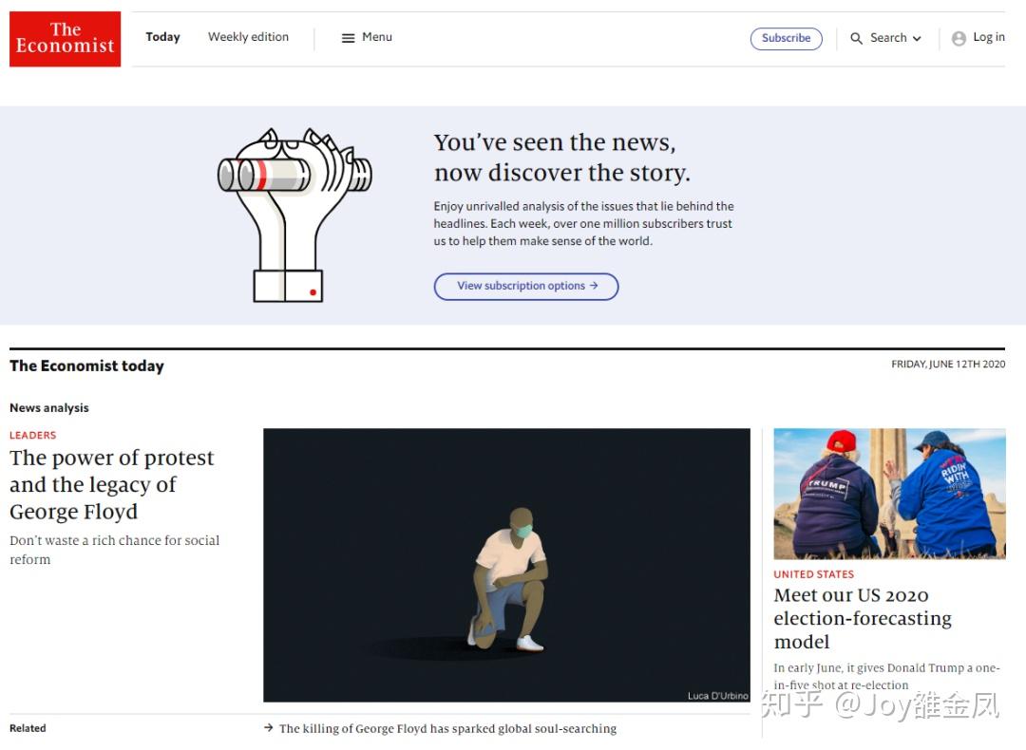
Task: Click 'Don't waste a rich chance' subheading
Action: coord(115,550)
